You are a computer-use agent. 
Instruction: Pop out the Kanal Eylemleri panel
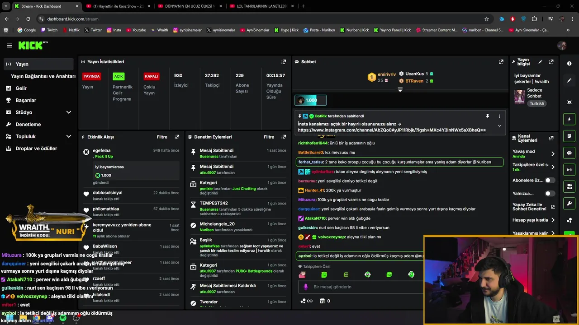[x=551, y=138]
